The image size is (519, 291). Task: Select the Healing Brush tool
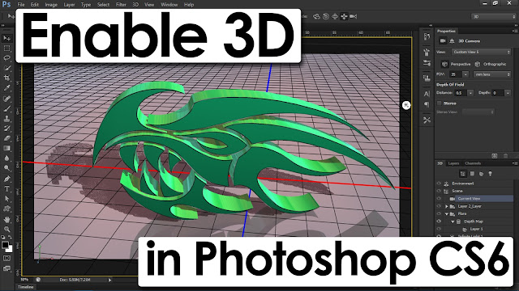tap(6, 99)
